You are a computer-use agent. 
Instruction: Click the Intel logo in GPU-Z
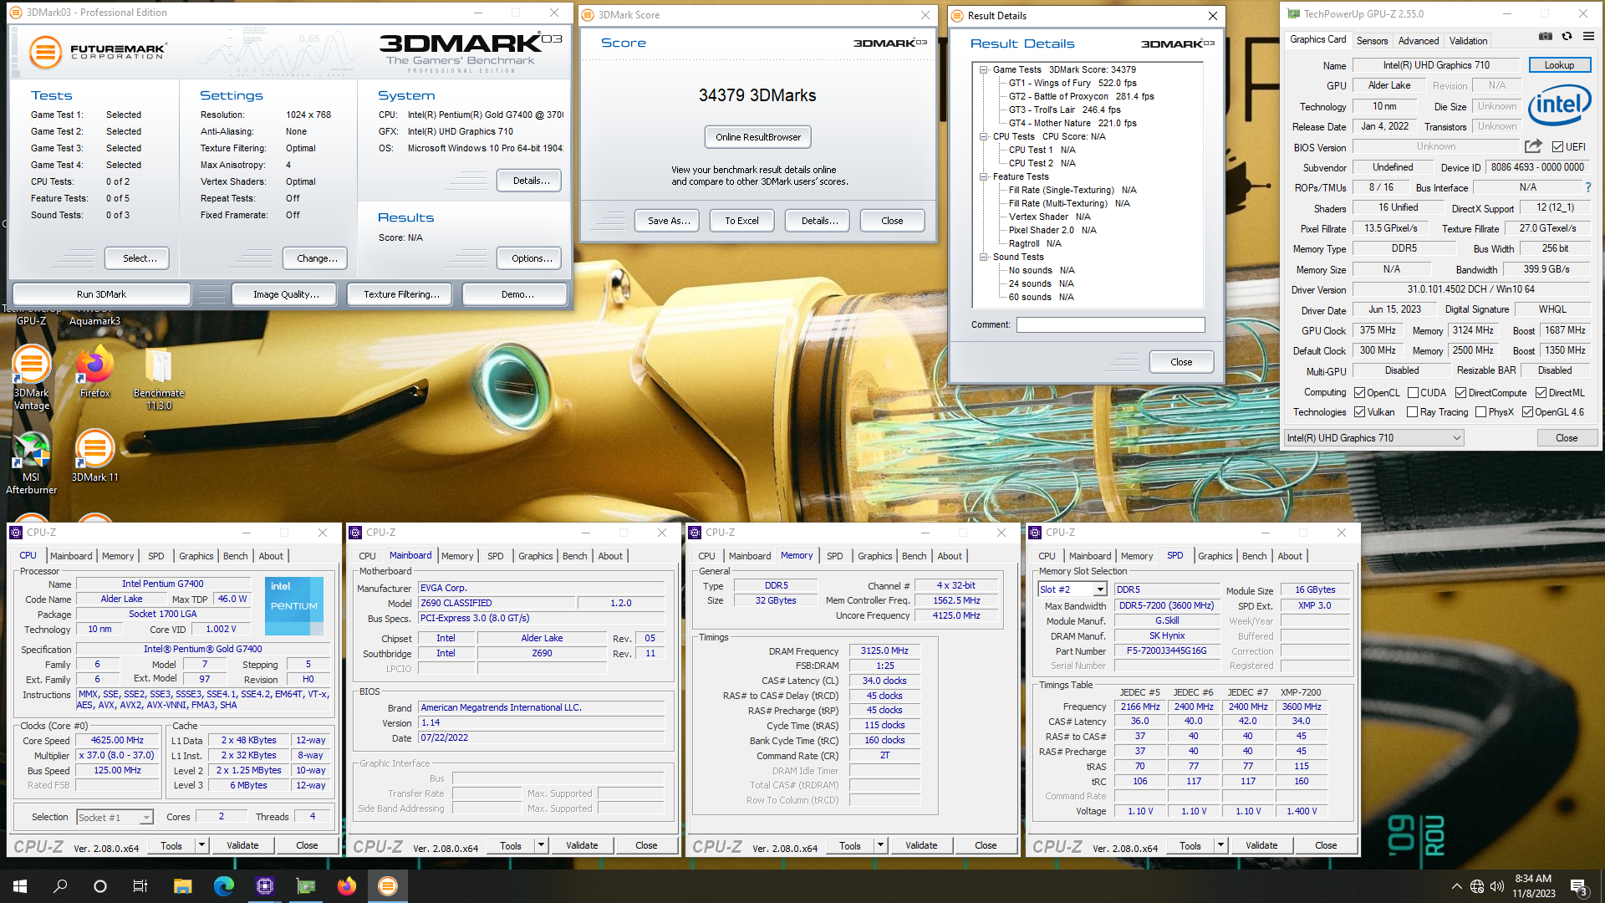tap(1560, 106)
